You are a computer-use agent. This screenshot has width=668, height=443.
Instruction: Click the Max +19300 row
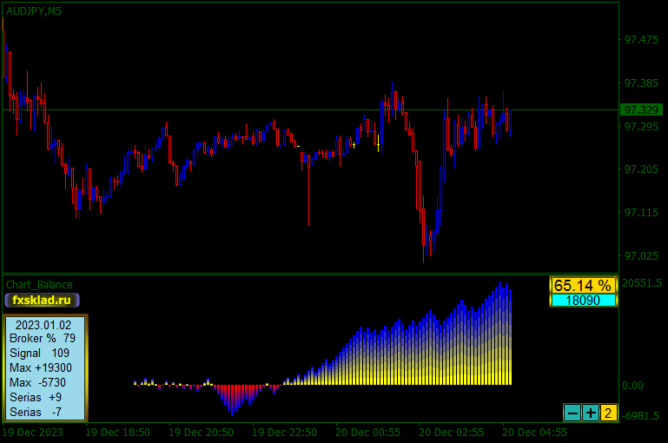click(x=41, y=367)
